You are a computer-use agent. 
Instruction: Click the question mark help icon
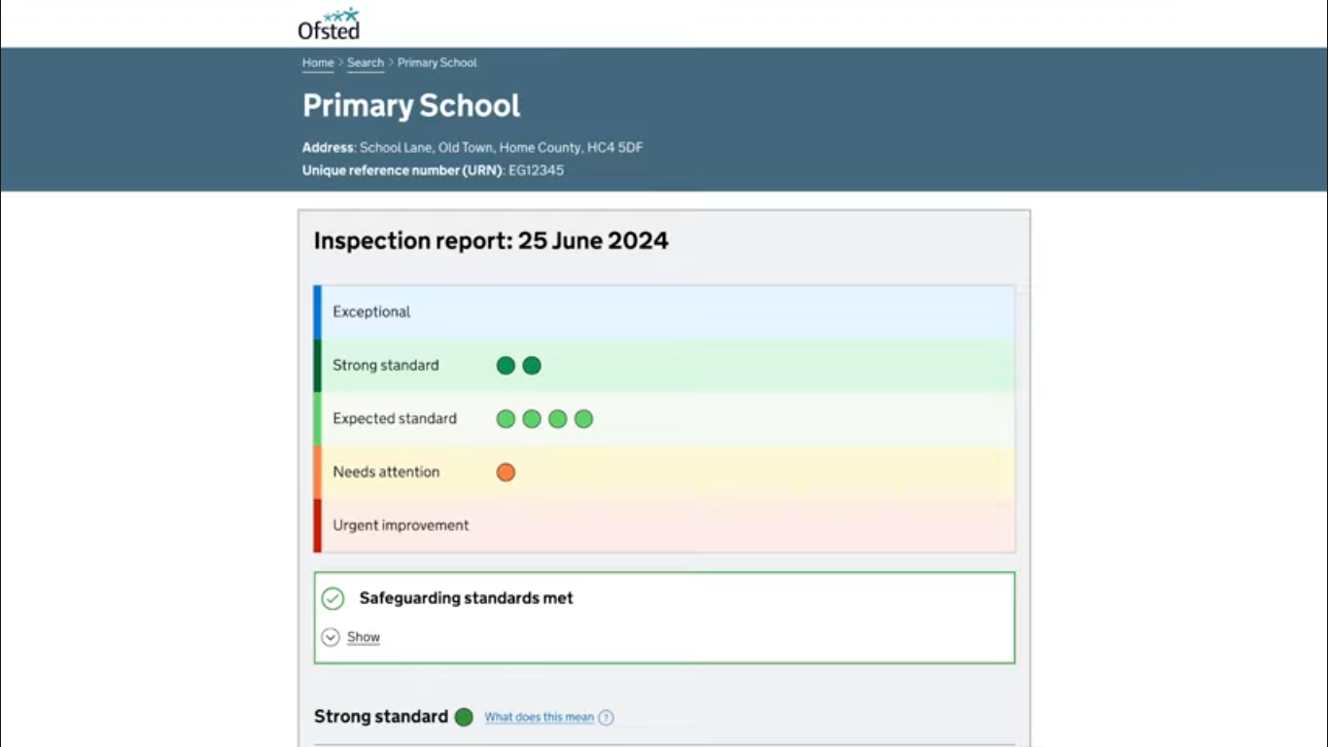606,718
